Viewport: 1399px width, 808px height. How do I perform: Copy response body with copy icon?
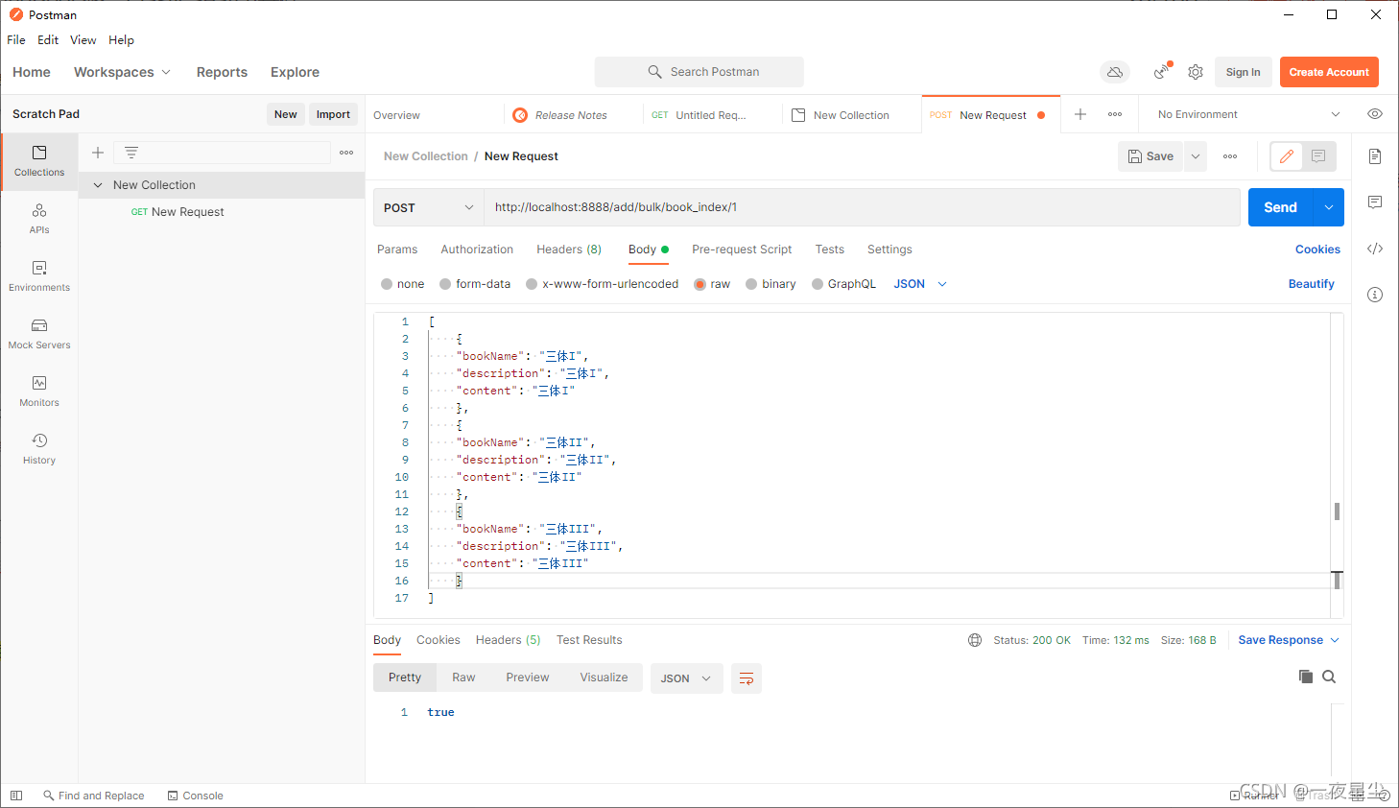pos(1306,677)
